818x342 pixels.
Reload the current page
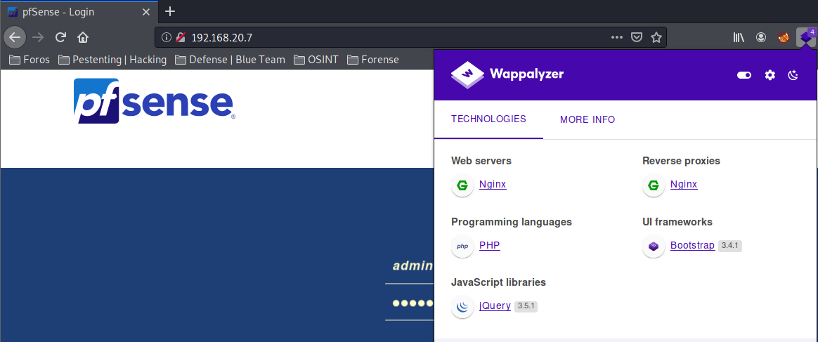click(x=60, y=37)
